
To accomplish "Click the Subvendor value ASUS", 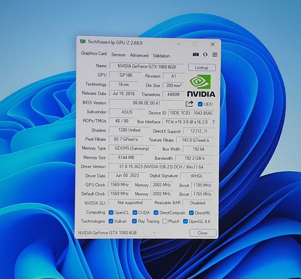I will (x=127, y=112).
